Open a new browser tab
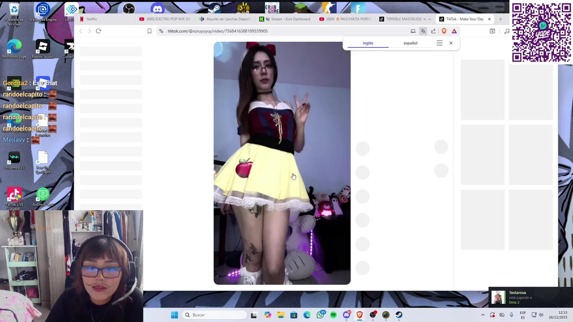 click(x=500, y=19)
